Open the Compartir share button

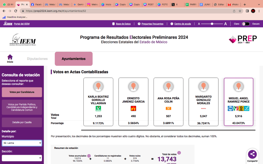[x=252, y=154]
